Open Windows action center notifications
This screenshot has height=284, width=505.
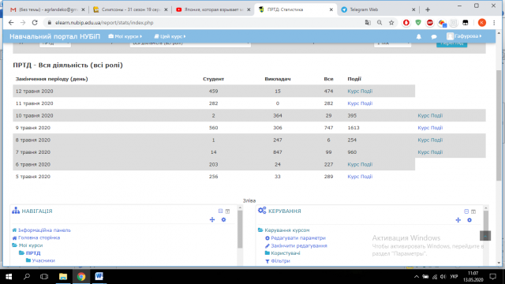492,277
